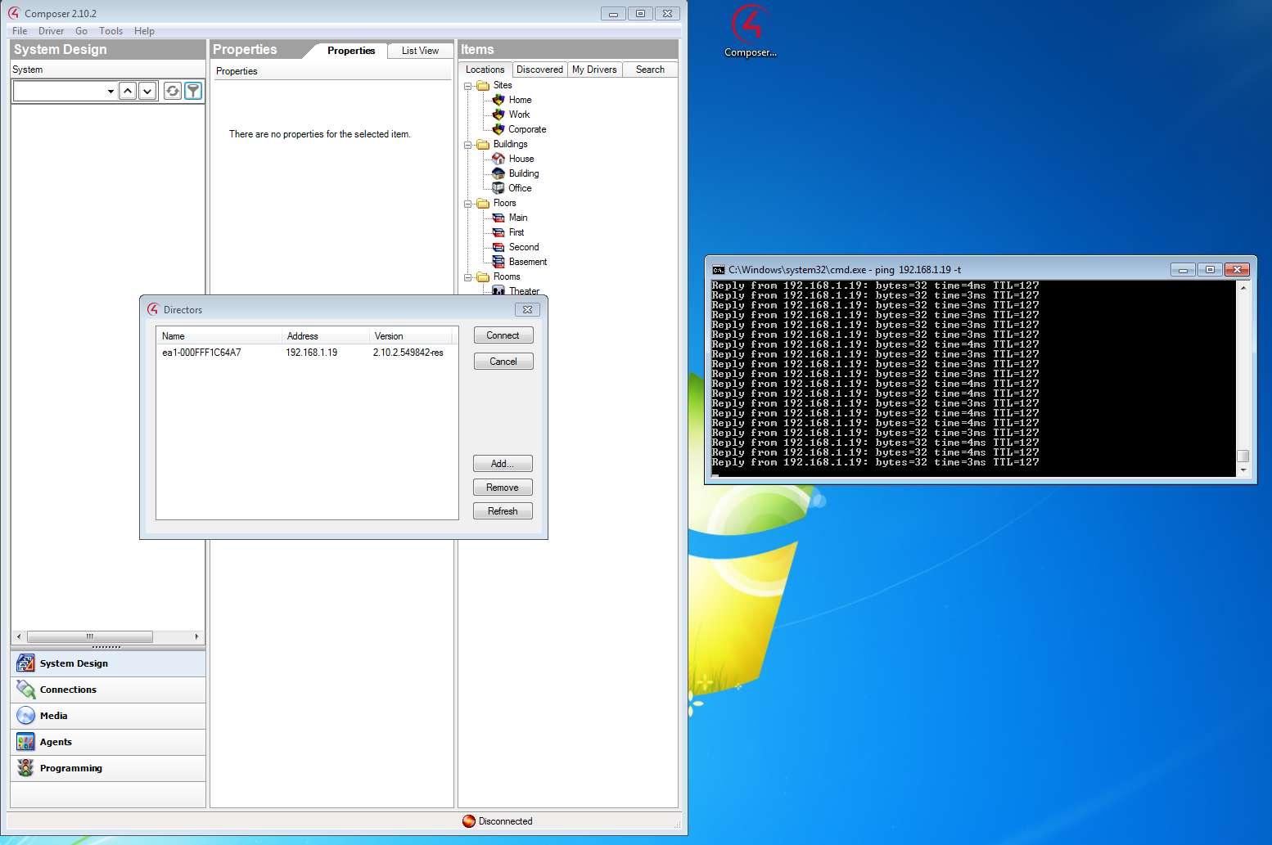This screenshot has width=1272, height=845.
Task: Select the Building item icon
Action: coord(498,173)
